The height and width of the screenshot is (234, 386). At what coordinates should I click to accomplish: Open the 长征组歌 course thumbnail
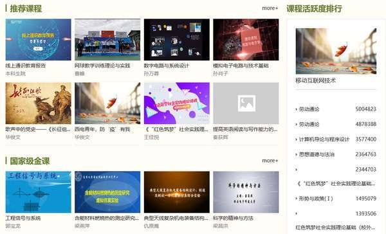tap(38, 103)
